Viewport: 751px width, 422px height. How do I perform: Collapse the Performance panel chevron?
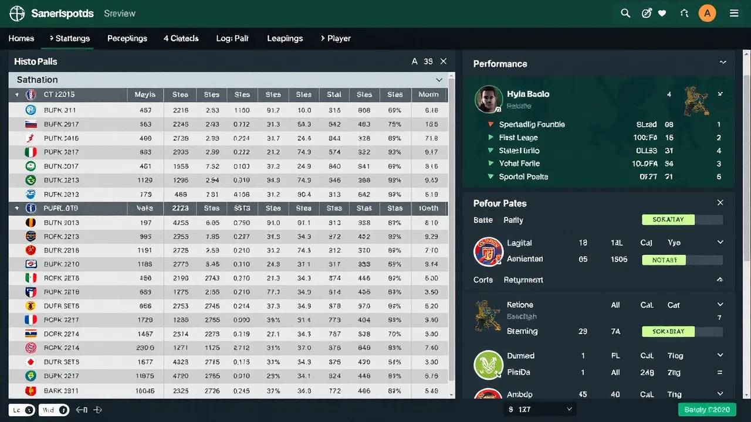pyautogui.click(x=723, y=62)
